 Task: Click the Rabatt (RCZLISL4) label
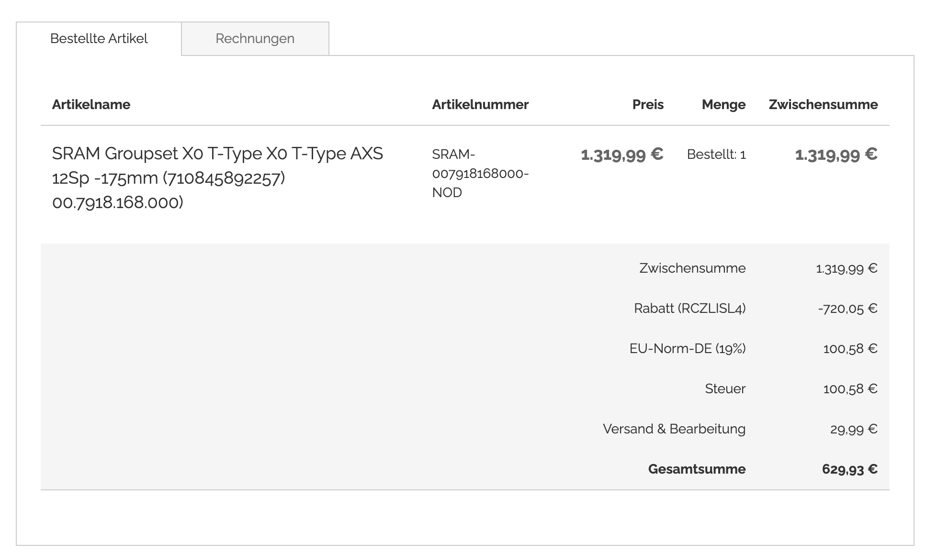(689, 309)
